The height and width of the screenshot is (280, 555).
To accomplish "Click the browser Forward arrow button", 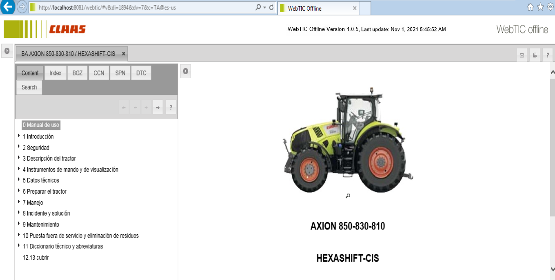I will [22, 7].
